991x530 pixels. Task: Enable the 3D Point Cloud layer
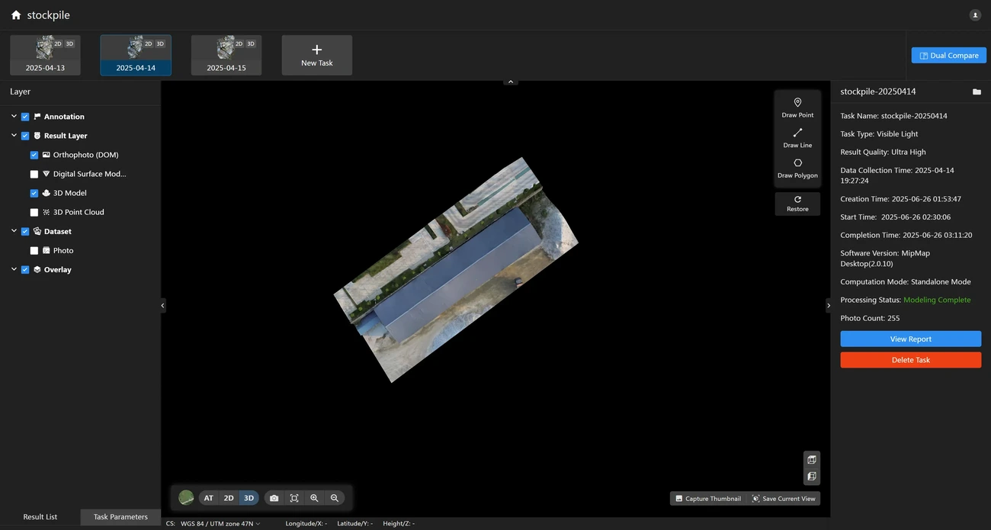point(34,212)
